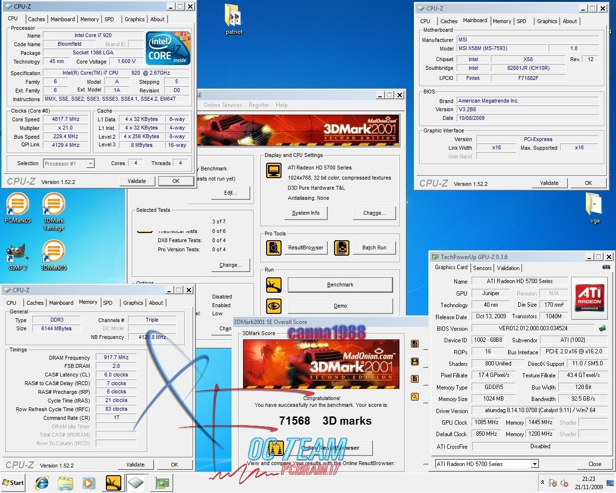616x493 pixels.
Task: Launch the PCMark05 desktop shortcut
Action: (18, 208)
